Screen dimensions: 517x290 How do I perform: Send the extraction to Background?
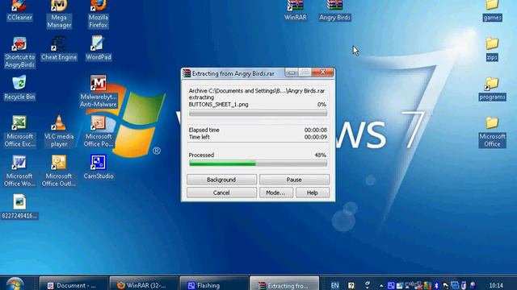[221, 180]
